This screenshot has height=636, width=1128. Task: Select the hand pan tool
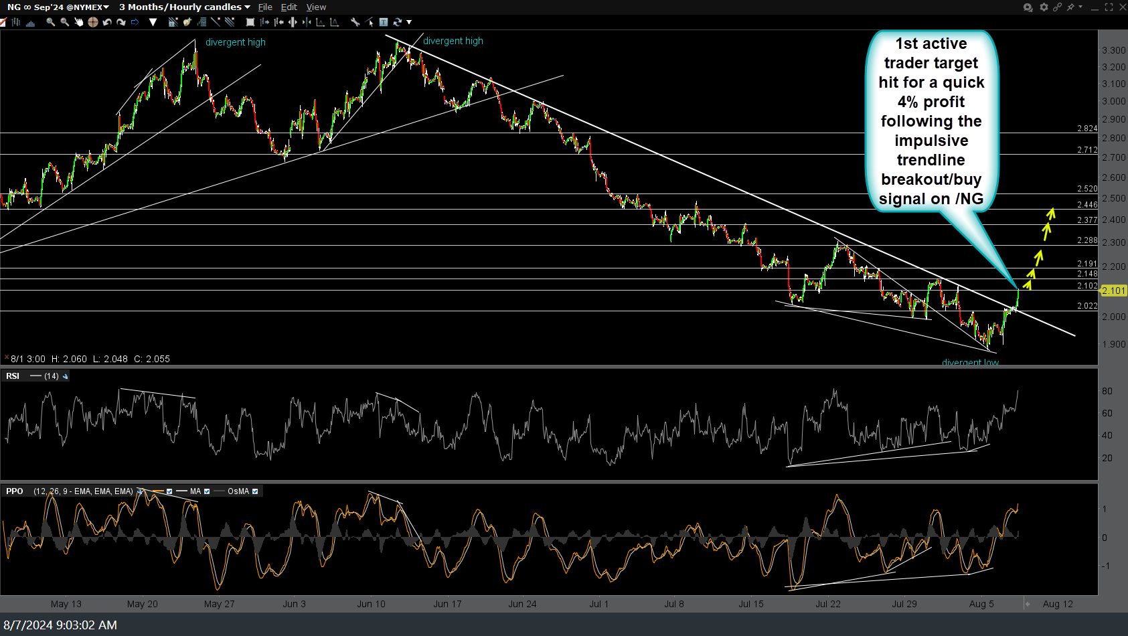point(78,22)
